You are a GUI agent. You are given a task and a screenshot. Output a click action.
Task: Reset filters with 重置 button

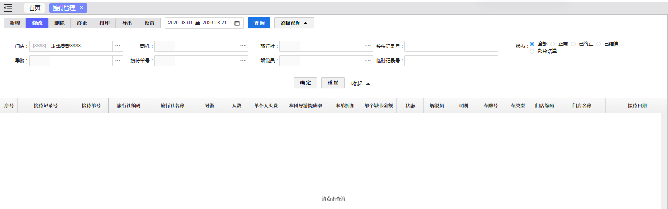(x=333, y=83)
